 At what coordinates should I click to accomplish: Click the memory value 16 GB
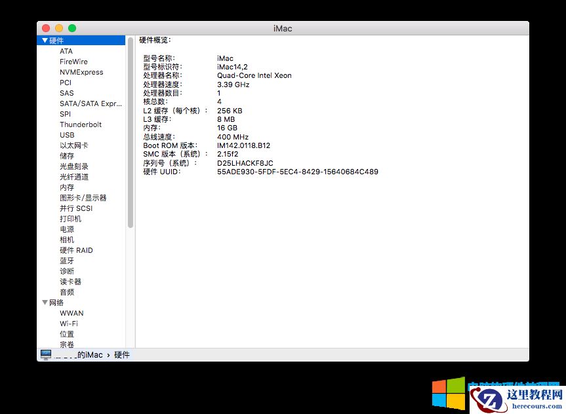click(227, 128)
